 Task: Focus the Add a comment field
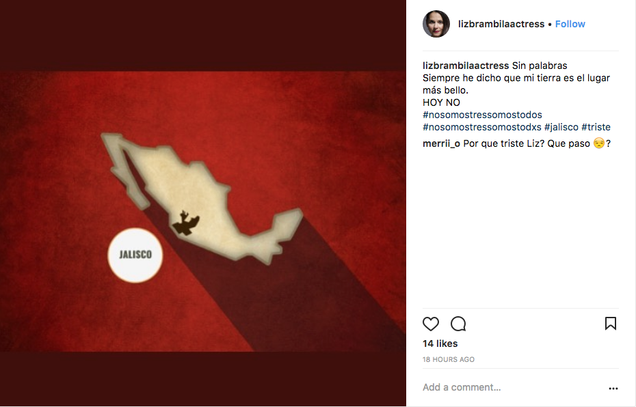tap(513, 387)
